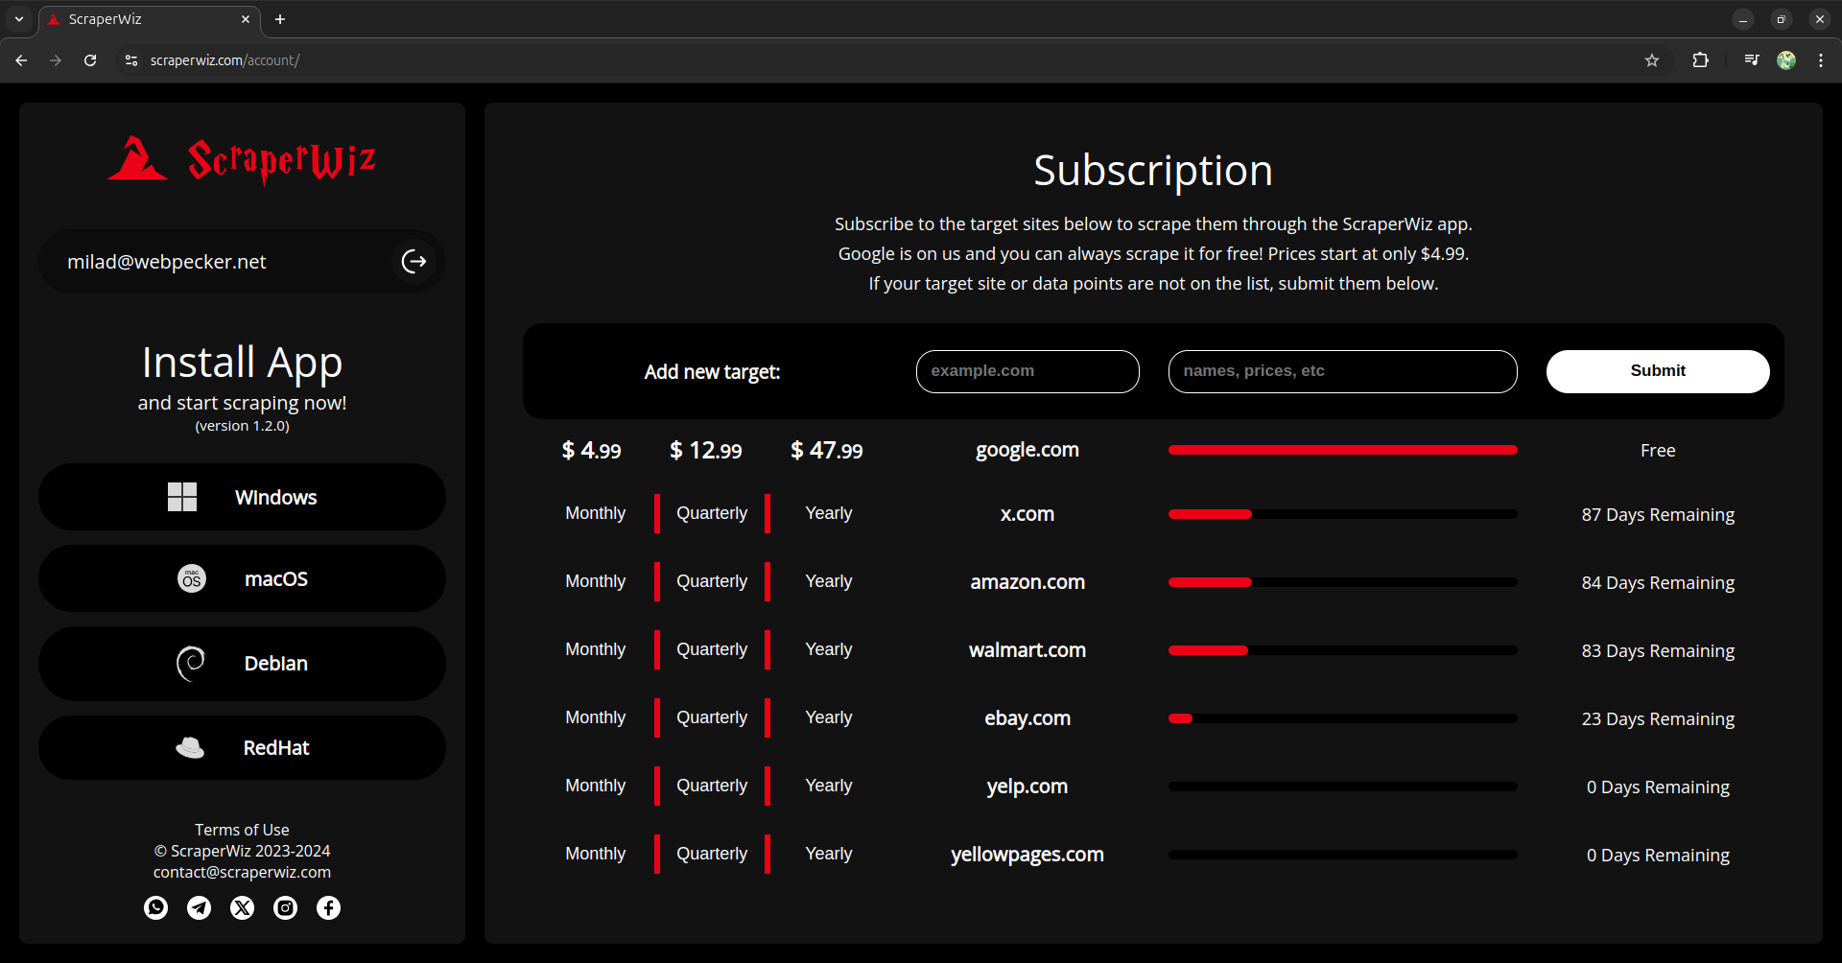
Task: Click the '87 Days Remaining' text
Action: point(1658,515)
